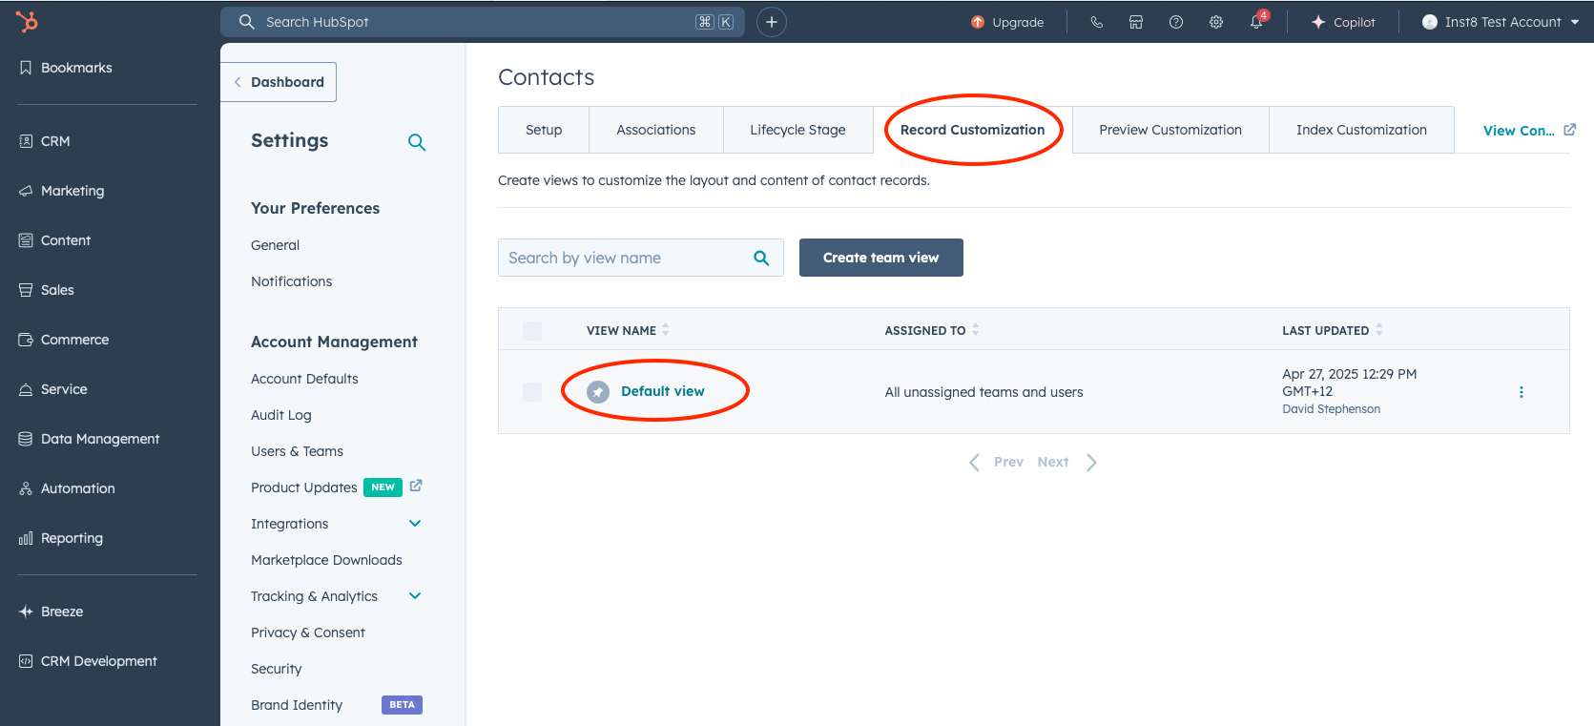Screen dimensions: 1594x726
Task: Open Automation in left navigation
Action: click(67, 488)
